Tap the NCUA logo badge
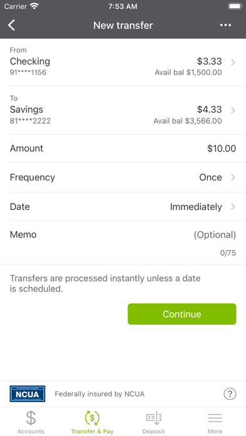 pyautogui.click(x=28, y=394)
